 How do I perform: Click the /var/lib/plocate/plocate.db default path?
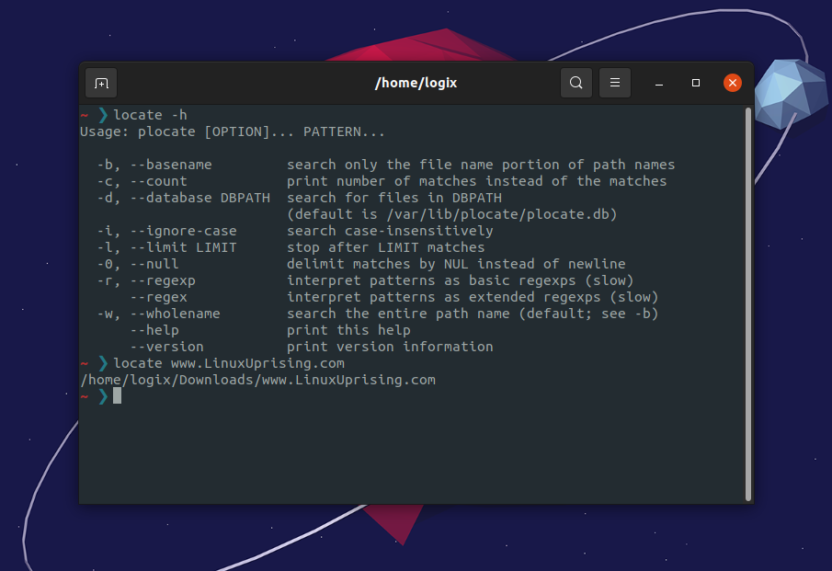(x=497, y=214)
